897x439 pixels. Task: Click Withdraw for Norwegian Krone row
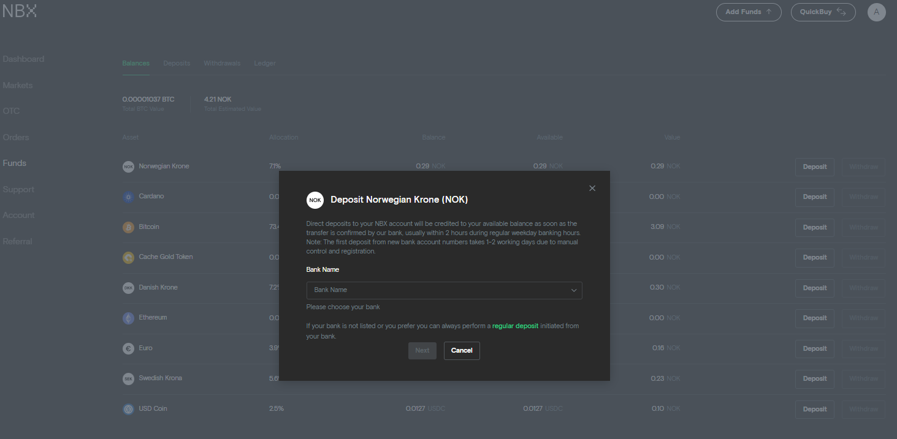[863, 167]
